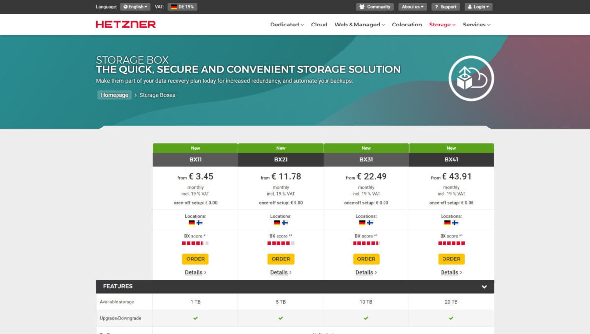Order the BX21 storage box
The height and width of the screenshot is (334, 590).
(281, 259)
